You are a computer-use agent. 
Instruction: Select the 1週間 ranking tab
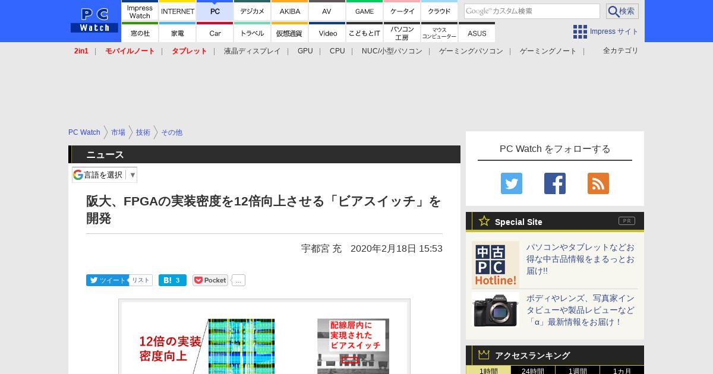578,370
